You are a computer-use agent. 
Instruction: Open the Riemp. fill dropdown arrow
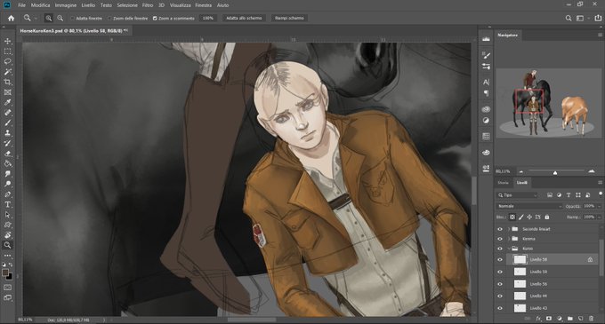pyautogui.click(x=599, y=217)
